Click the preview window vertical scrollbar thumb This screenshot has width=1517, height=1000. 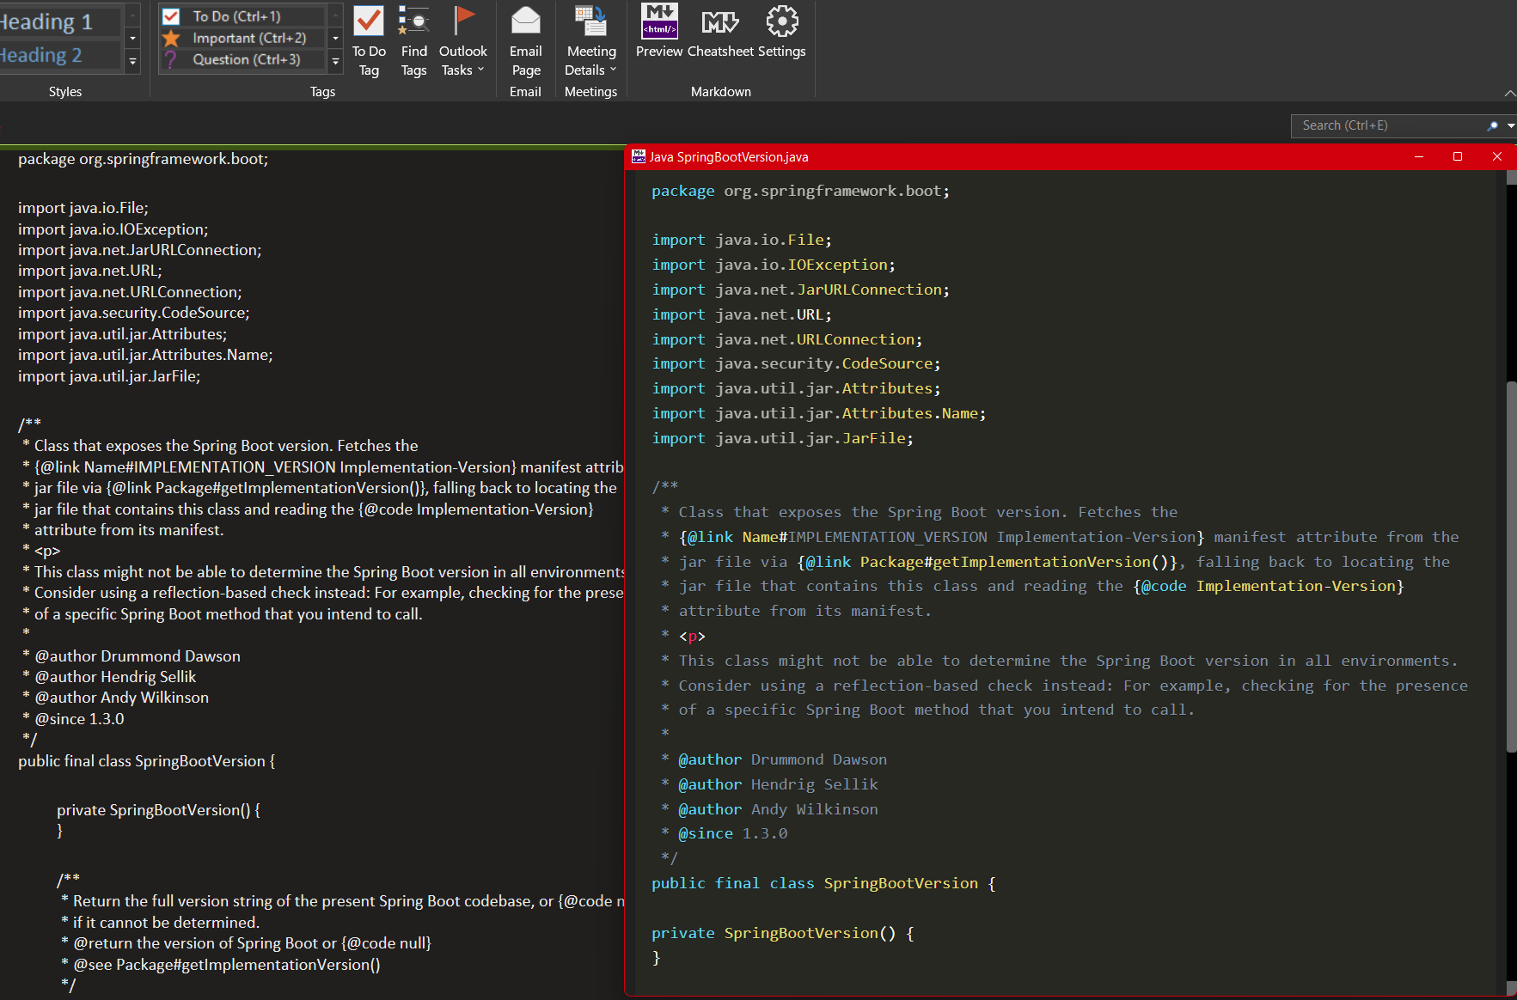click(x=1511, y=567)
